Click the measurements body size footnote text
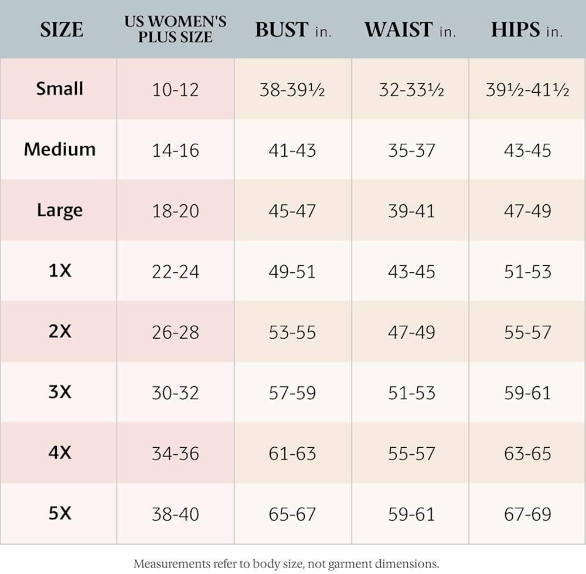The image size is (586, 574). 286,563
